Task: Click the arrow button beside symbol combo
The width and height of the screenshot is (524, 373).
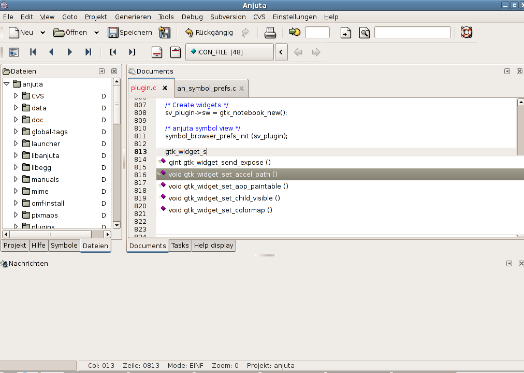Action: (281, 52)
